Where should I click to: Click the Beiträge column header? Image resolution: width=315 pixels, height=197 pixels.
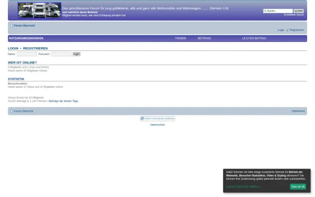204,38
